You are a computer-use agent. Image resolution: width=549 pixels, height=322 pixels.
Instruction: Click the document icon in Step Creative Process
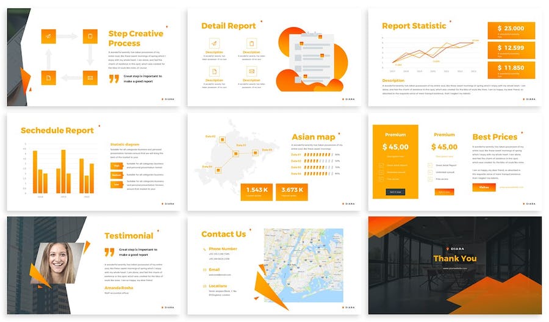tap(49, 78)
